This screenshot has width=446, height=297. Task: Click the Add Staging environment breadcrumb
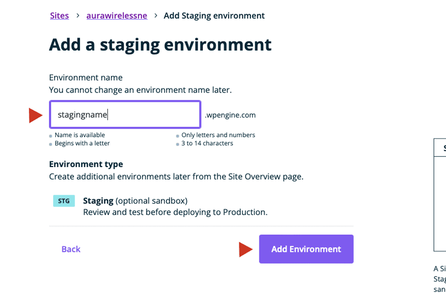214,15
